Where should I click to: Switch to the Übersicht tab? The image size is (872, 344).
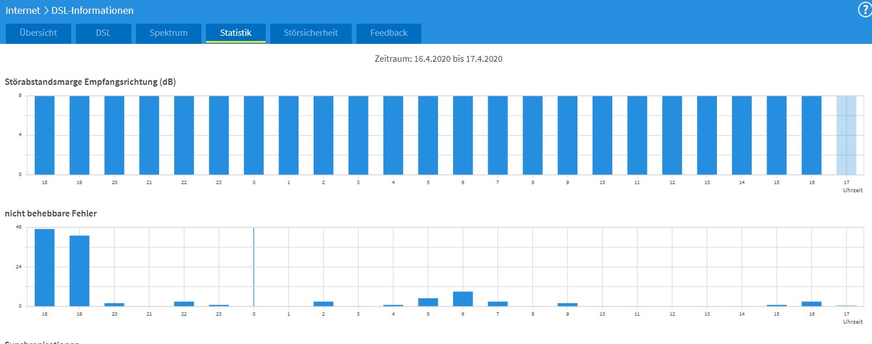click(x=38, y=33)
